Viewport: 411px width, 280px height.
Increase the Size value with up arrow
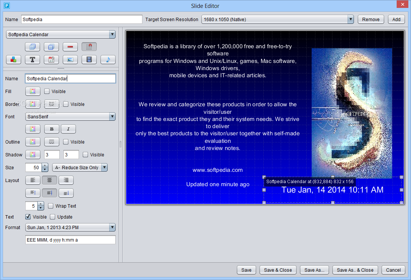[45, 165]
